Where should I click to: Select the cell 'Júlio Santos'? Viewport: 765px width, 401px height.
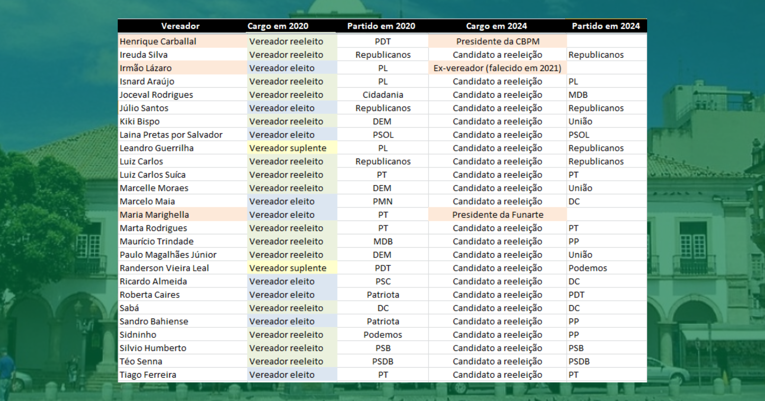point(182,108)
